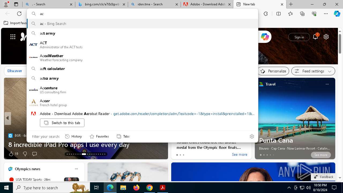Select 'act army' suggestion
The image size is (343, 193).
(x=143, y=33)
